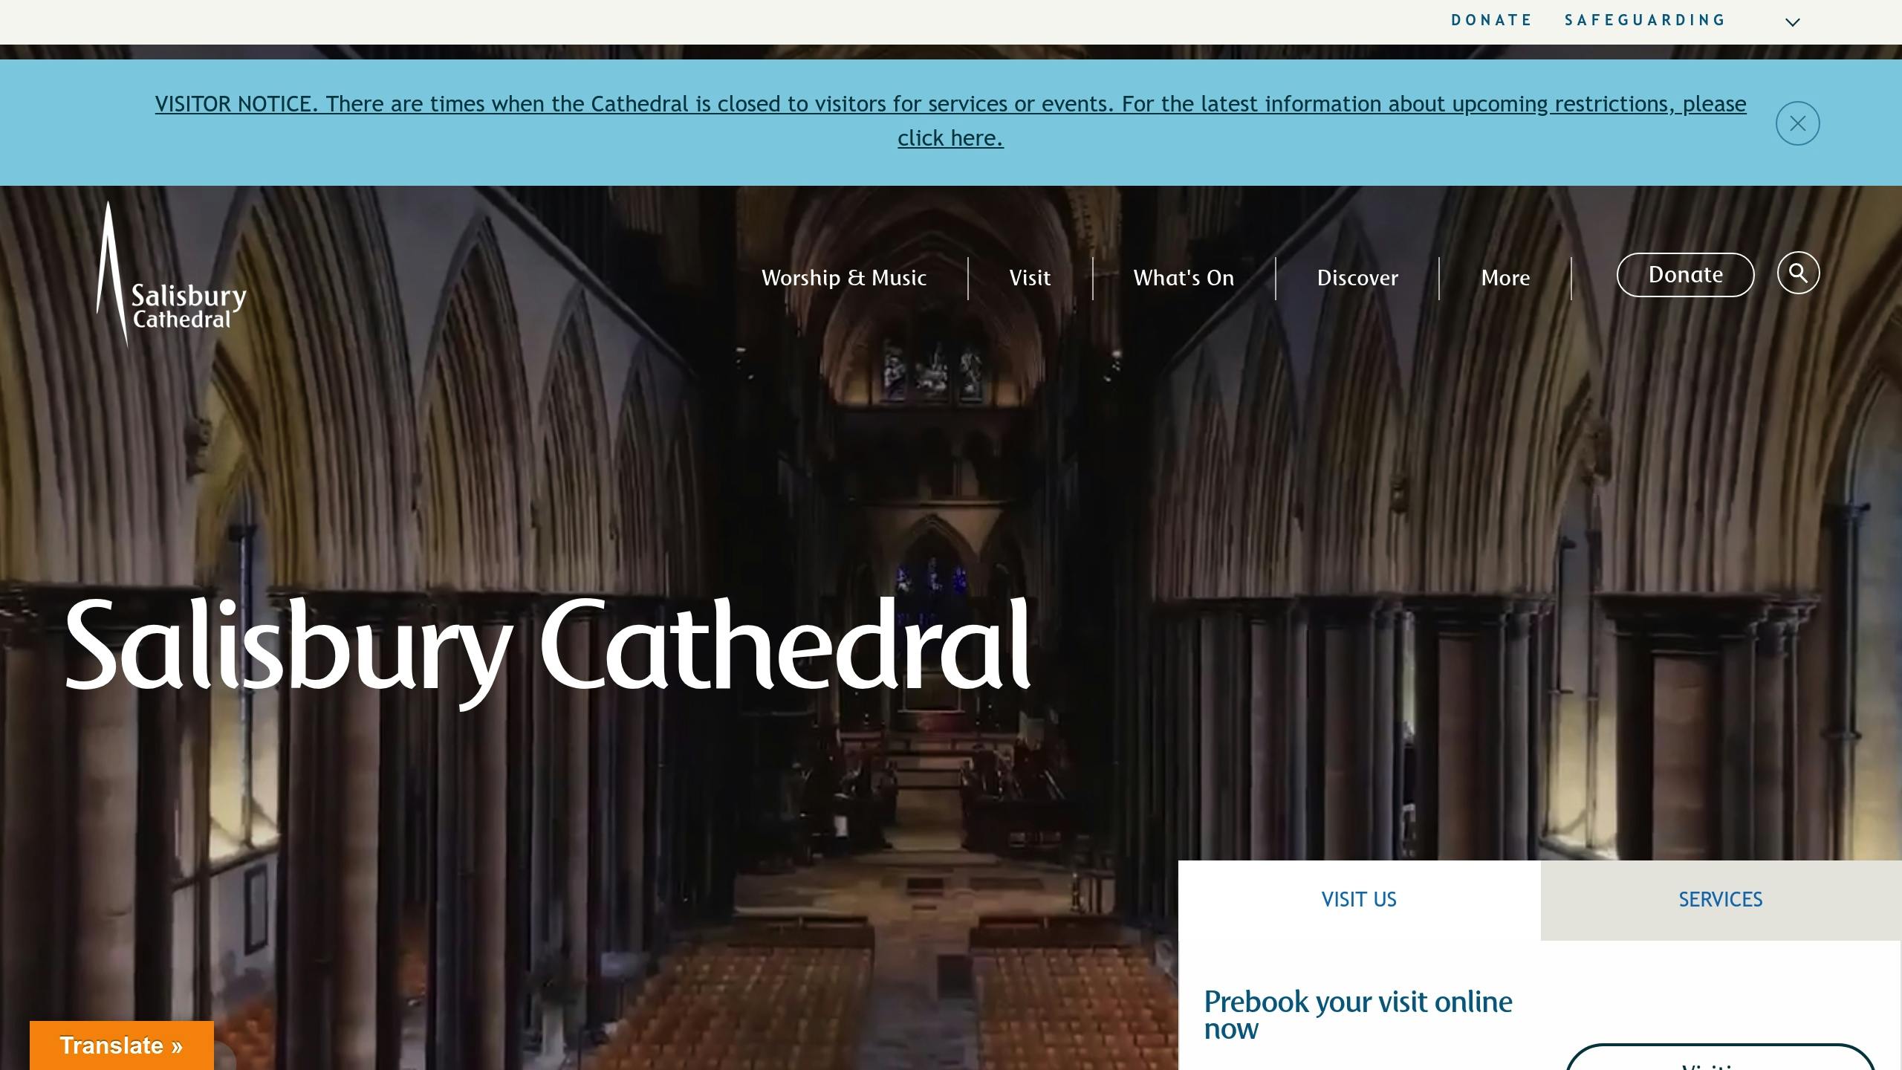Dismiss the visitor notice with the X
The width and height of the screenshot is (1902, 1070).
pos(1797,123)
